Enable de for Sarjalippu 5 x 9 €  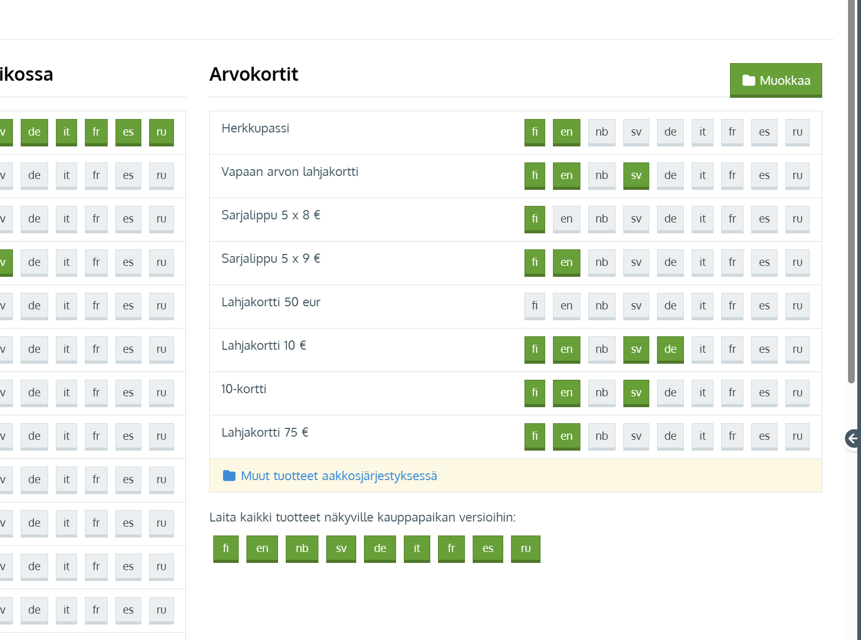[670, 263]
